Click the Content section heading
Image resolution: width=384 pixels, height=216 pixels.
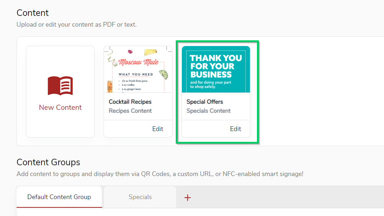[32, 13]
